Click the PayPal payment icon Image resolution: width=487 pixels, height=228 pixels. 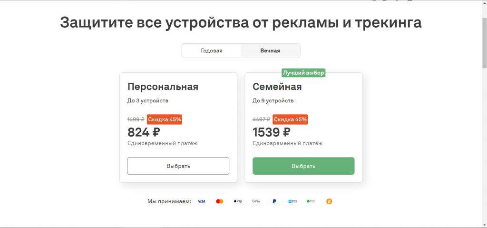(274, 201)
